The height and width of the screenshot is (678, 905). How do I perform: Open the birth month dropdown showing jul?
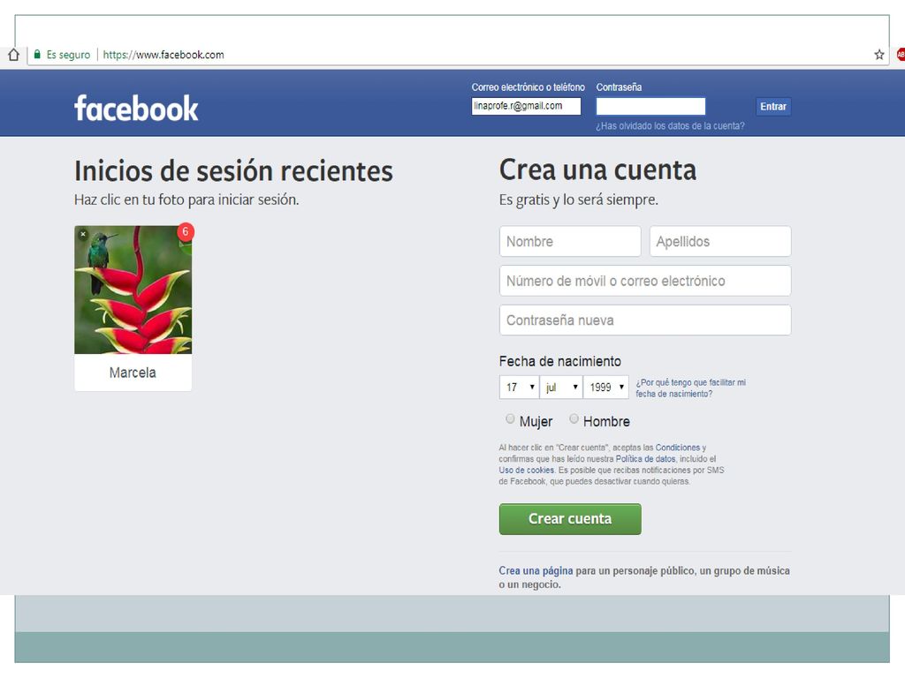click(x=561, y=388)
